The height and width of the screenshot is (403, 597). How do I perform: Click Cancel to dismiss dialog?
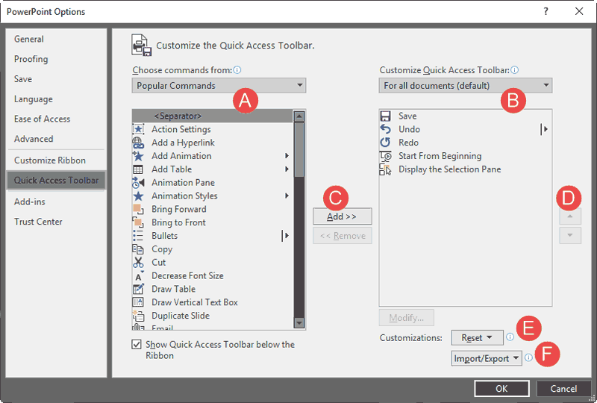[563, 389]
